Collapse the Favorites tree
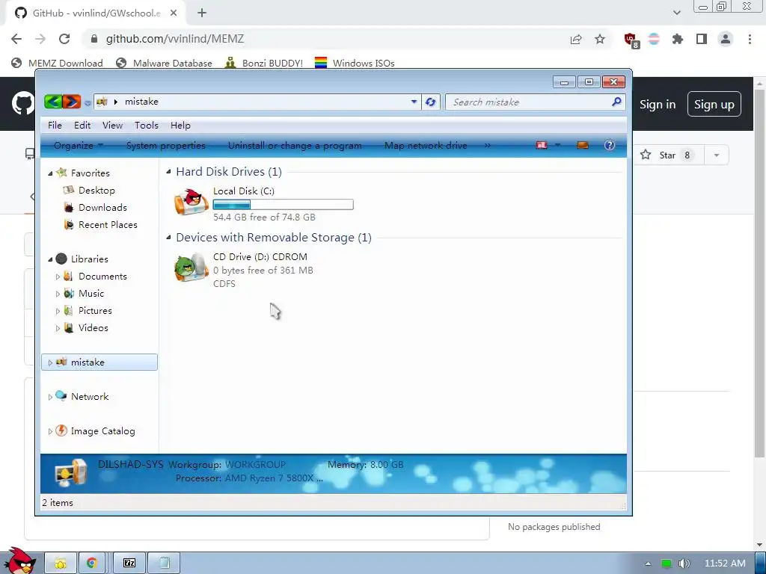The width and height of the screenshot is (766, 574). point(50,173)
